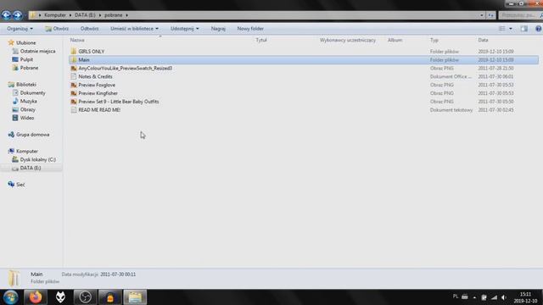Sort by the Data column header
Screen dimensions: 543x305
click(483, 40)
